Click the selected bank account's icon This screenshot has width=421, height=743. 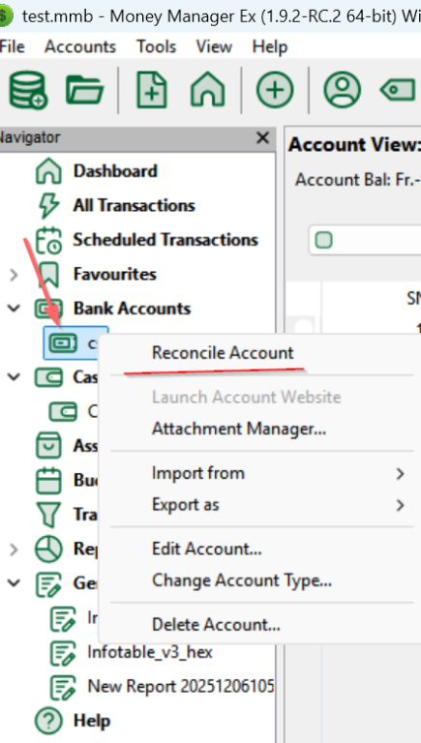point(63,342)
